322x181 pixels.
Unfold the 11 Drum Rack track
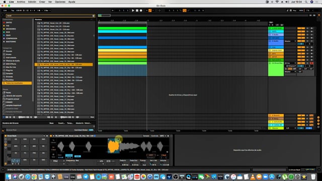pos(270,63)
